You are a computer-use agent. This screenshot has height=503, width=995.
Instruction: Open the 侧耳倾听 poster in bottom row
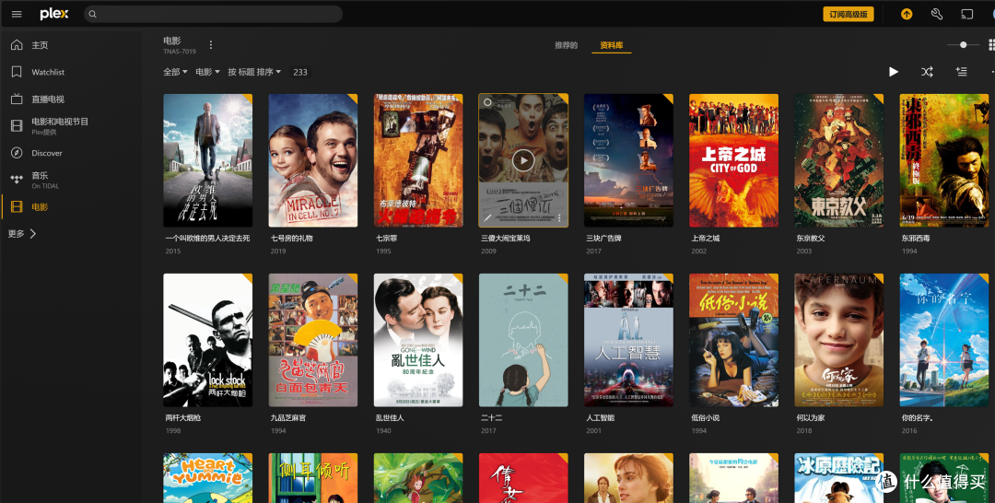point(313,477)
